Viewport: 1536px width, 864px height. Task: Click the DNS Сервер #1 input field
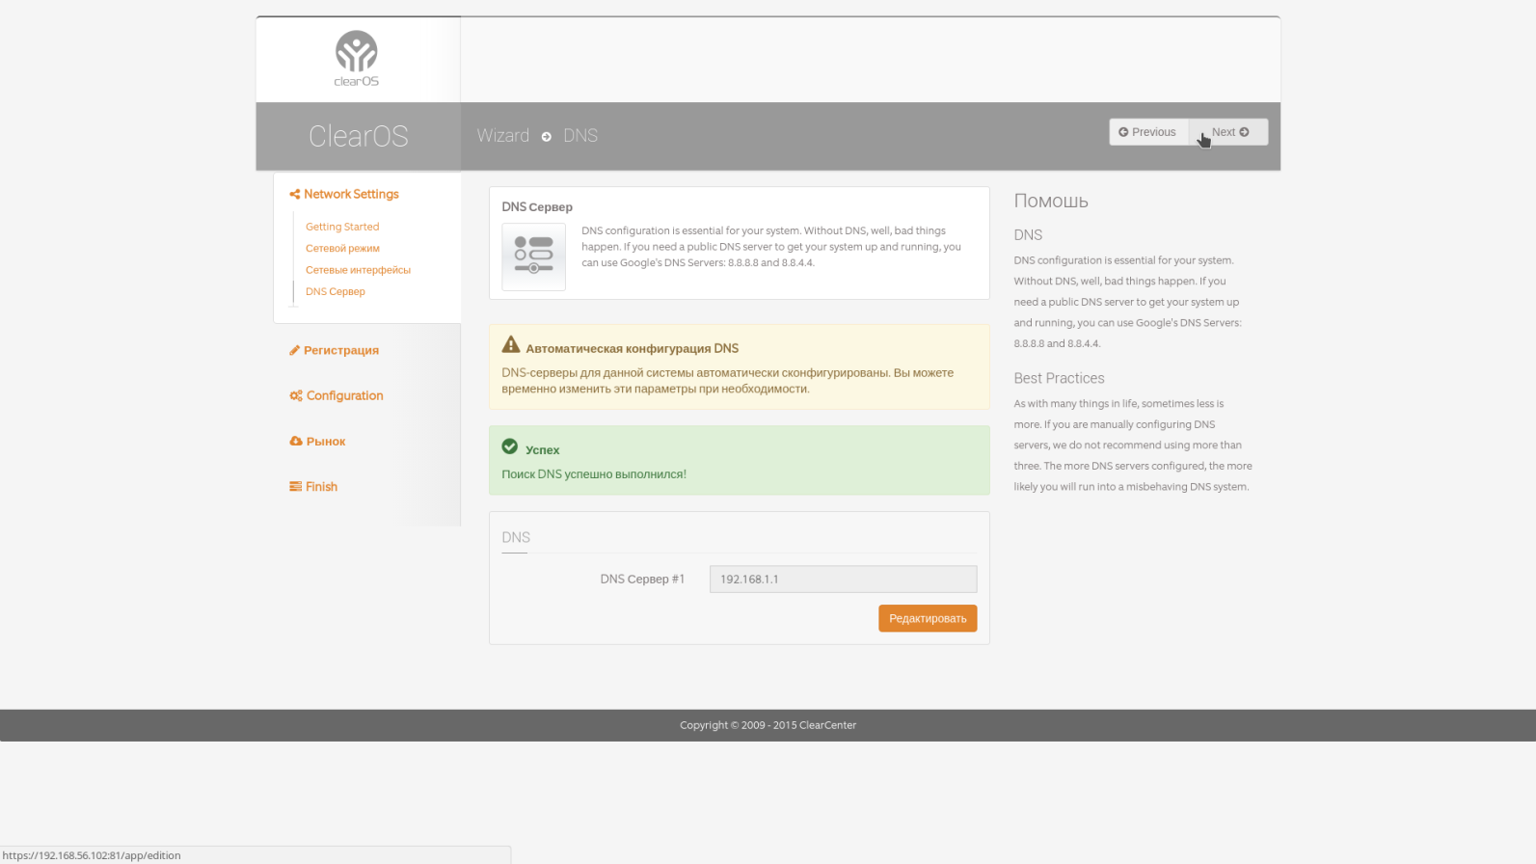pyautogui.click(x=843, y=580)
